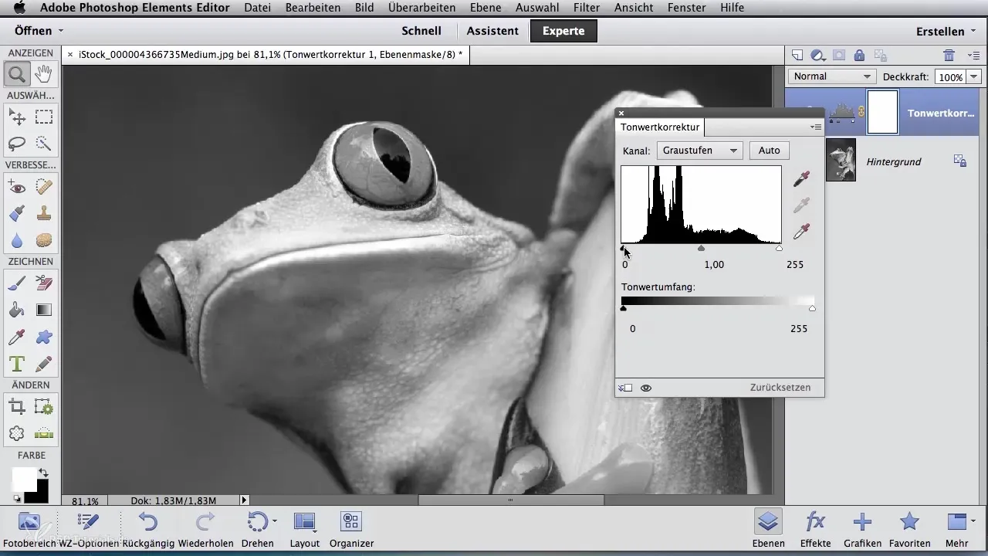Open the Deckkraft opacity slider arrow
This screenshot has height=556, width=988.
(x=974, y=77)
